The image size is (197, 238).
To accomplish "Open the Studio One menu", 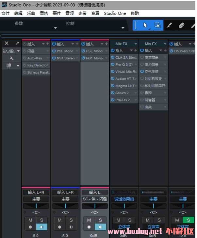I will point(115,13).
